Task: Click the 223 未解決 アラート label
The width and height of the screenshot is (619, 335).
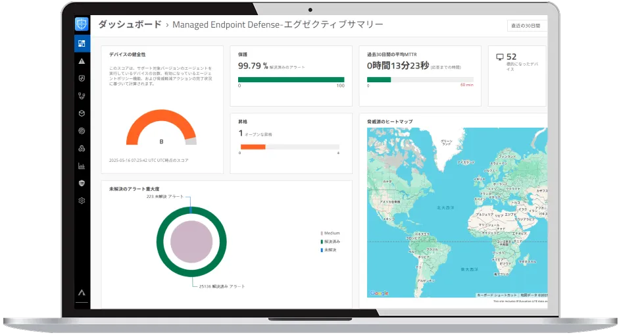Action: [165, 196]
